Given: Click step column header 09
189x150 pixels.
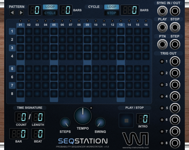Looking at the screenshot, I should click(x=87, y=25).
